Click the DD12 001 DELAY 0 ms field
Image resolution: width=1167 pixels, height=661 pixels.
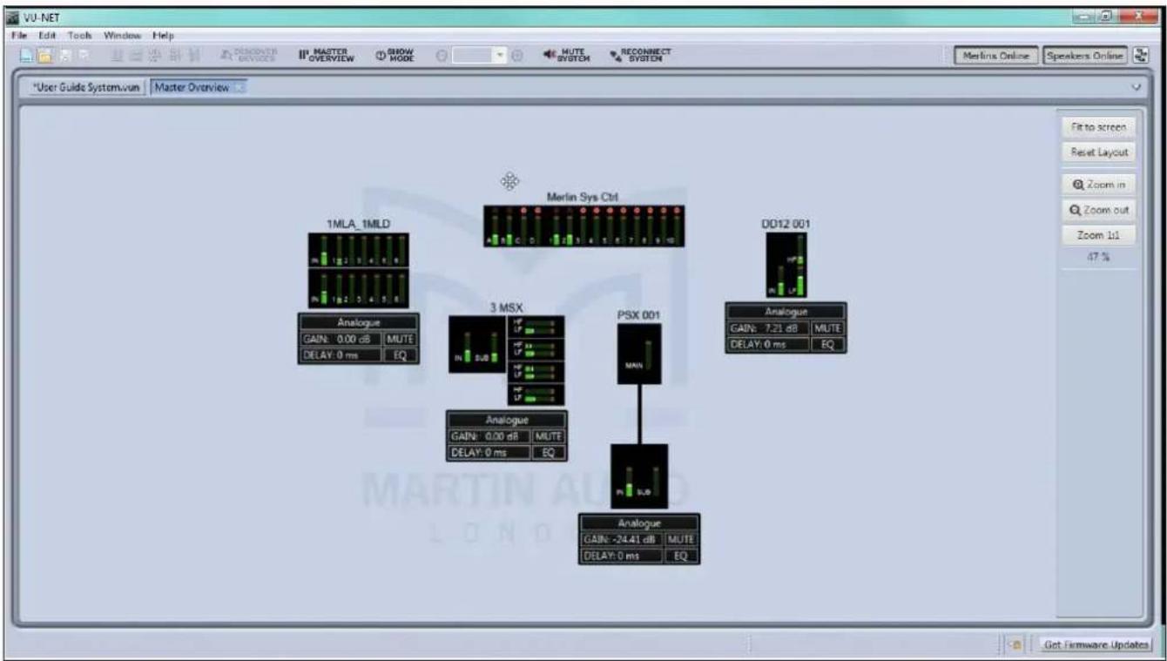pyautogui.click(x=769, y=344)
